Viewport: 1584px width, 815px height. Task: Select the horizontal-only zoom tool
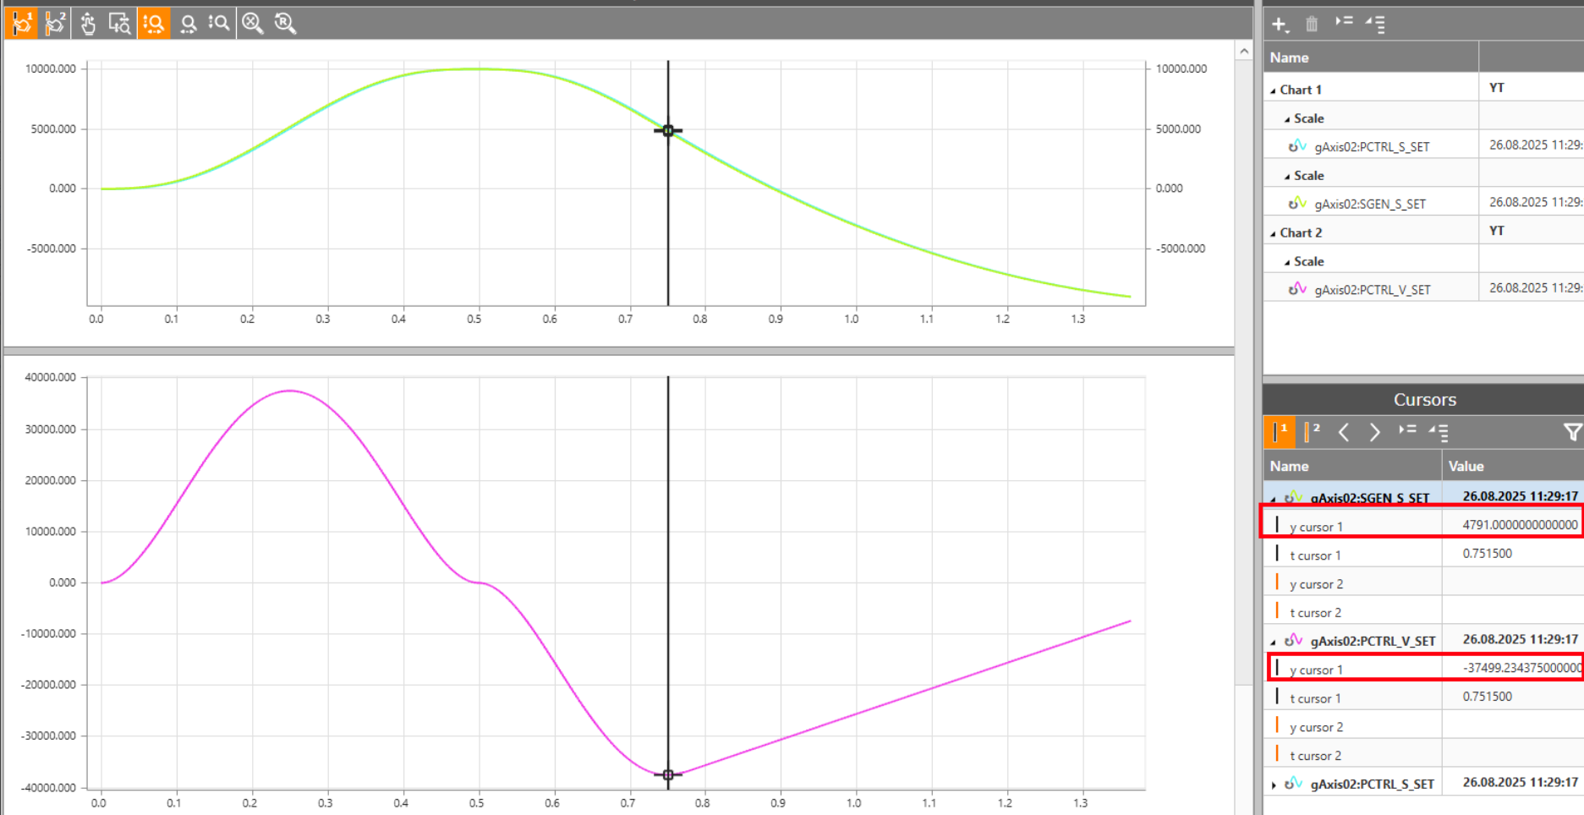(188, 23)
